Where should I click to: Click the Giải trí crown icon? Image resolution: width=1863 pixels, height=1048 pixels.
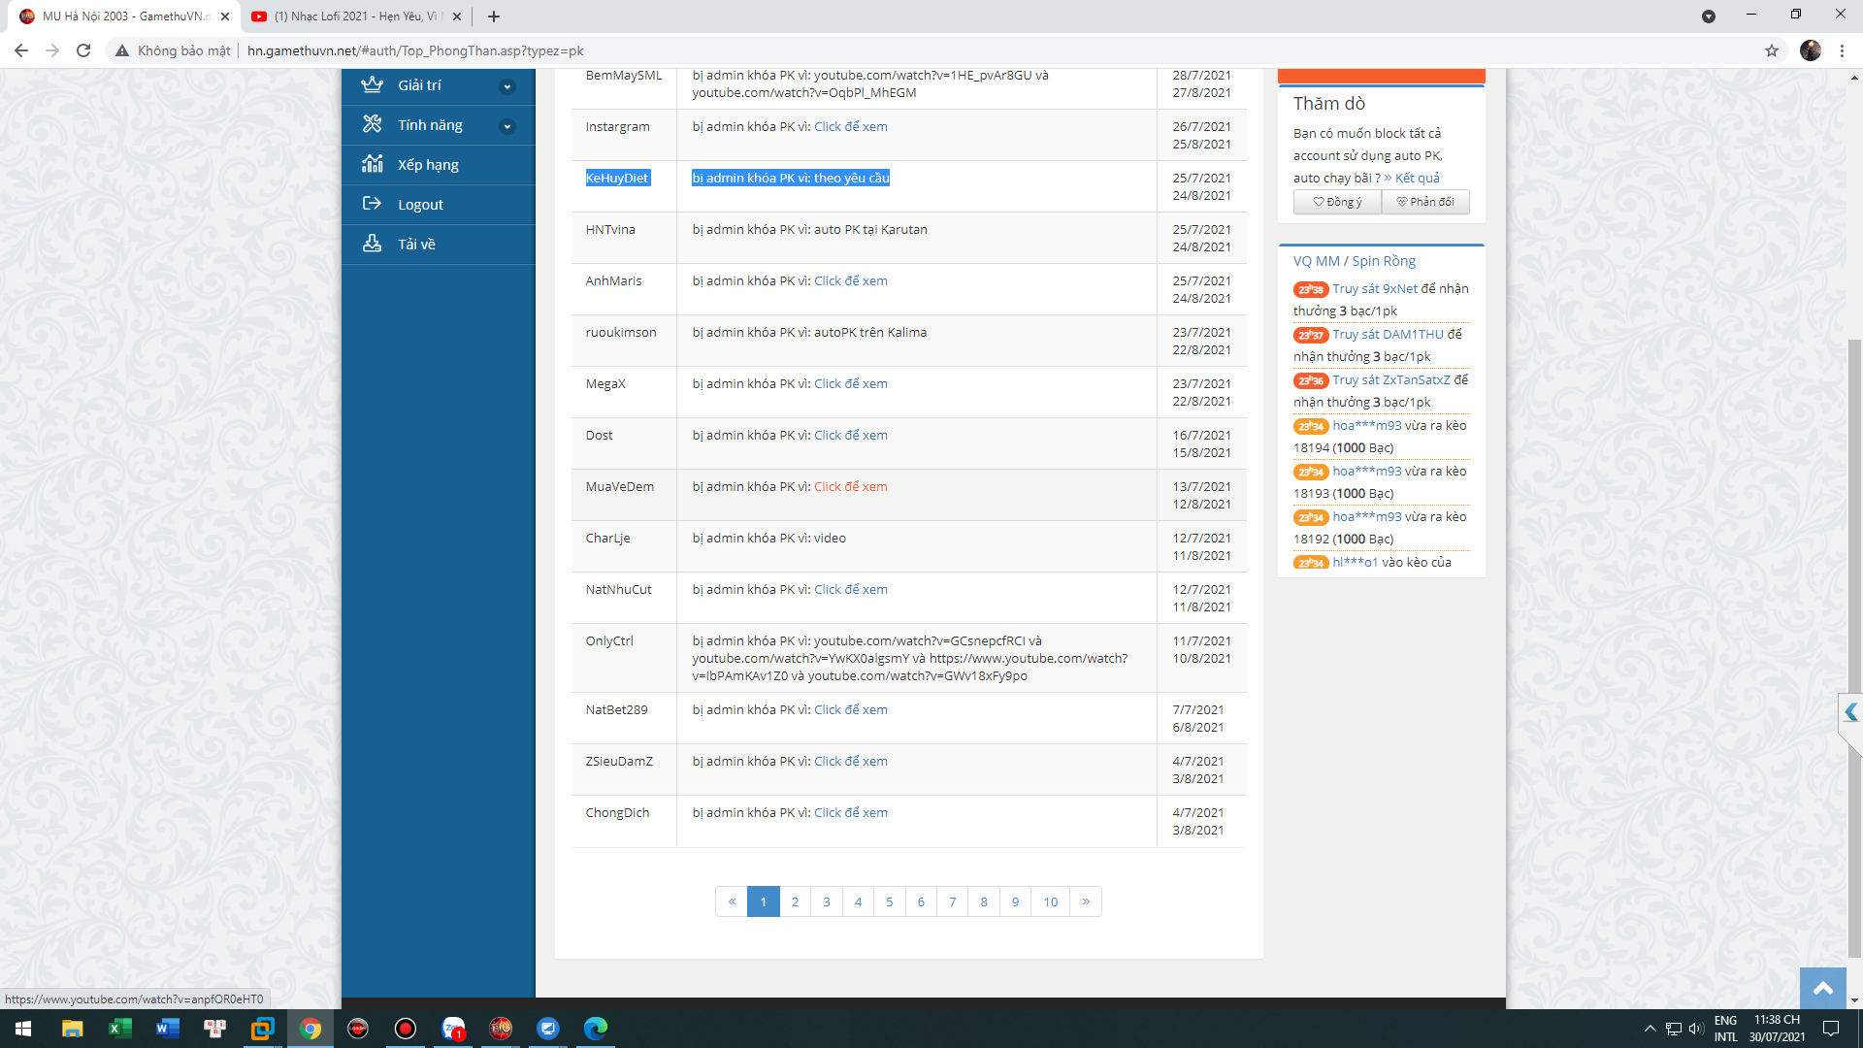tap(372, 84)
